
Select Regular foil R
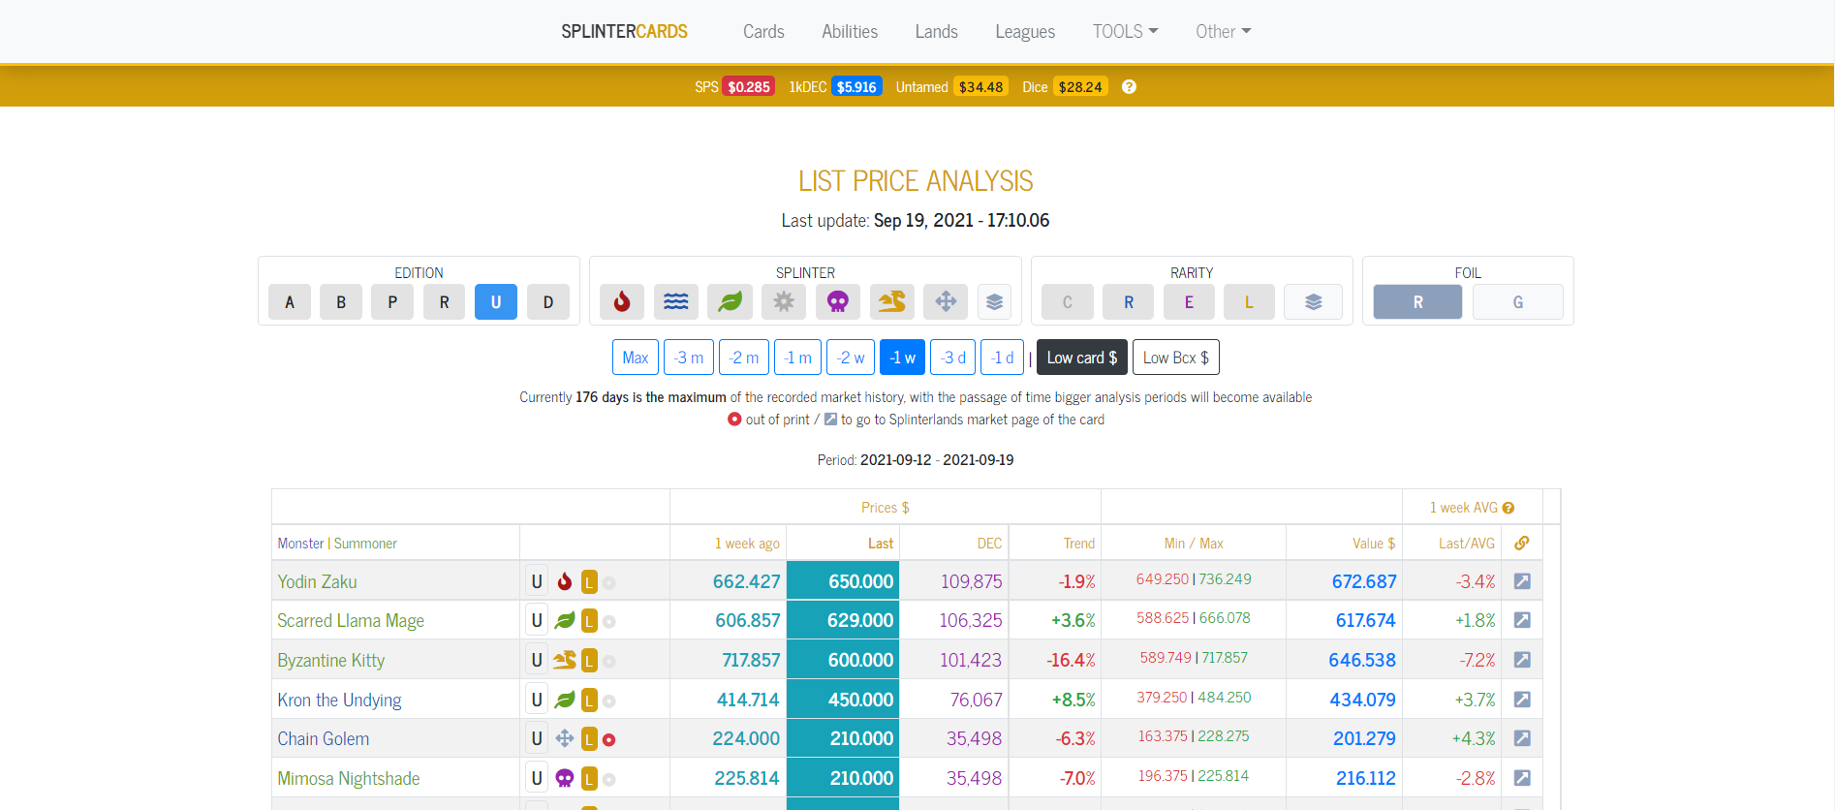tap(1417, 302)
